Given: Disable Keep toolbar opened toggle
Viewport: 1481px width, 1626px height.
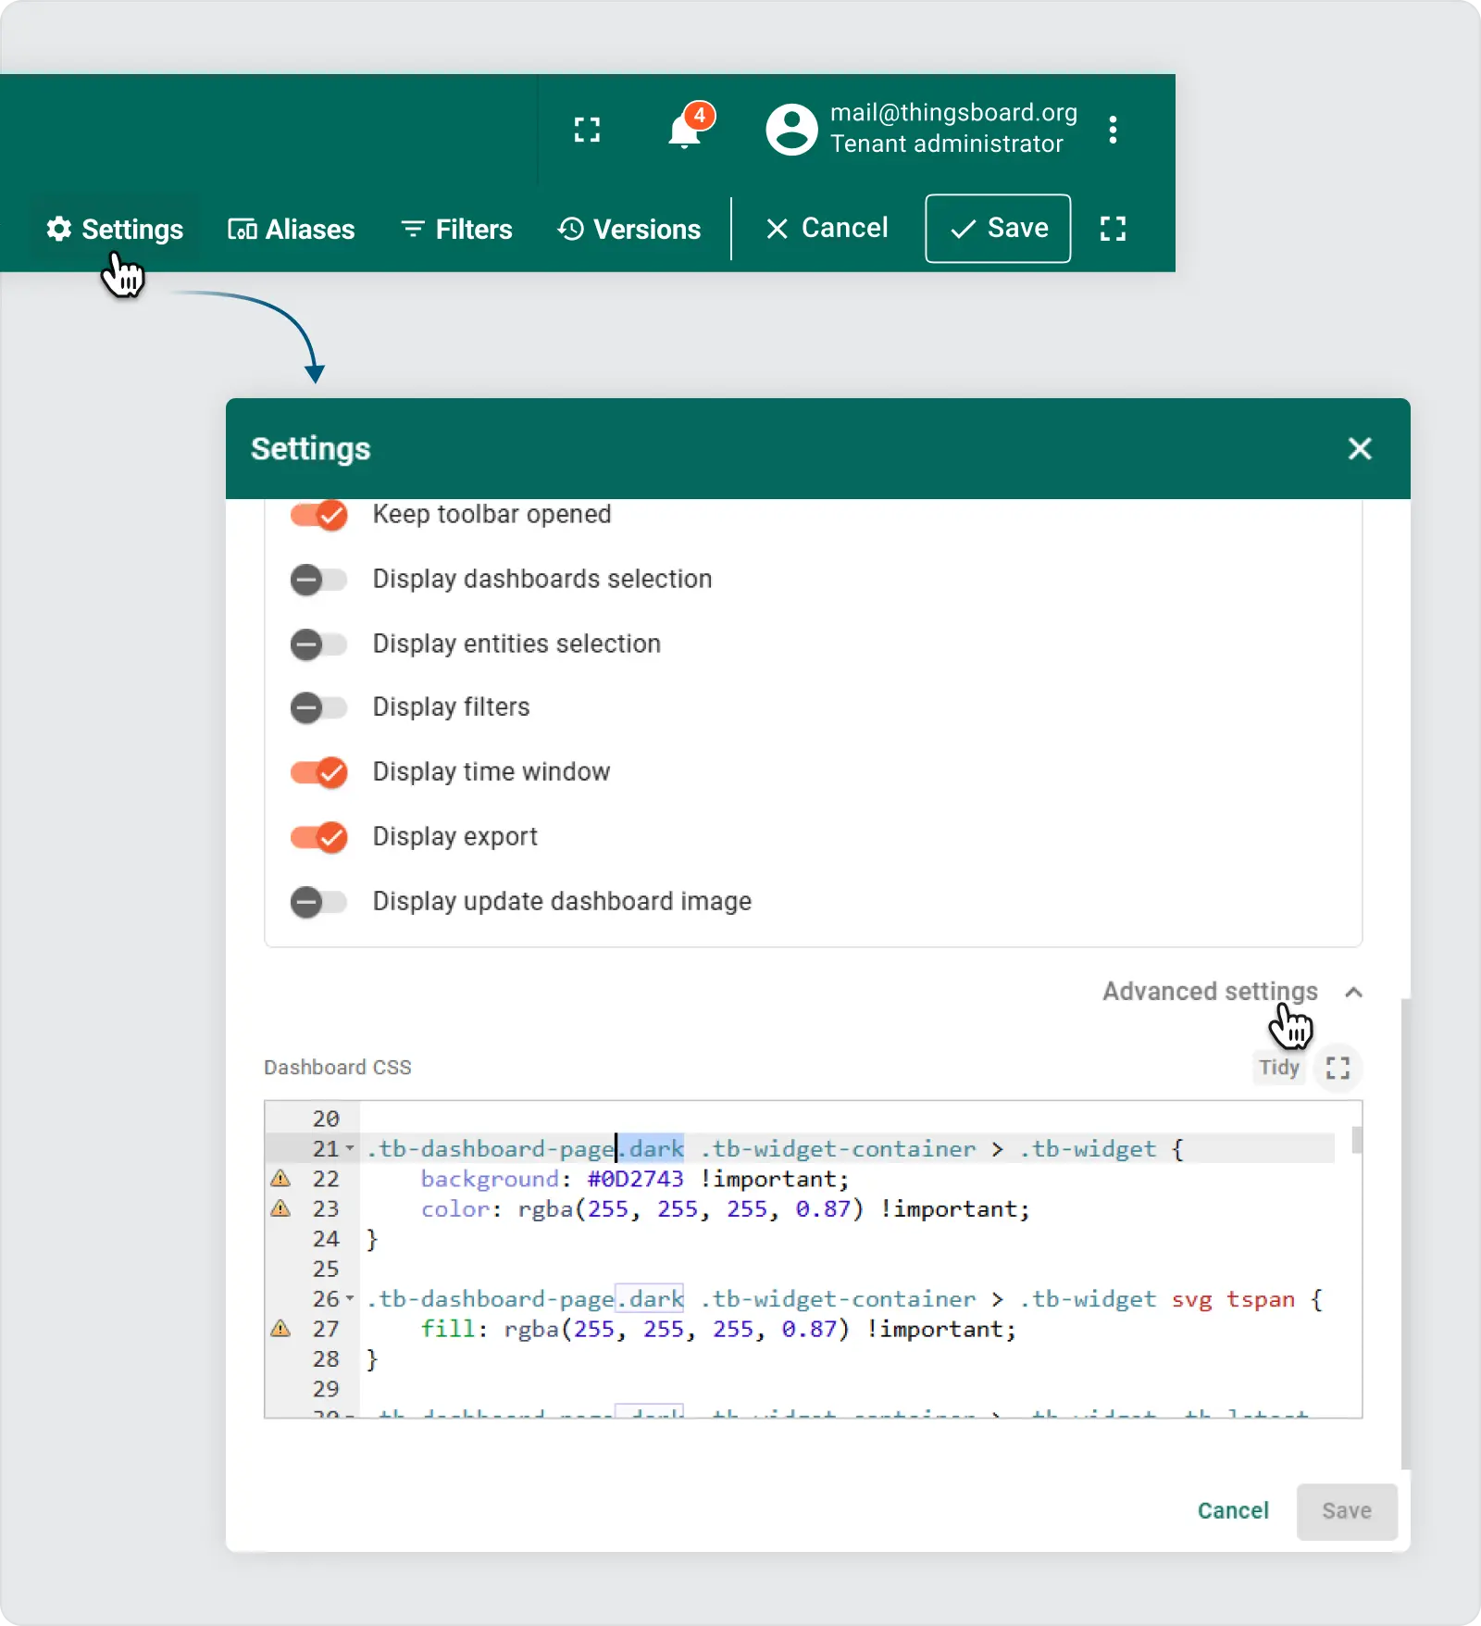Looking at the screenshot, I should (318, 515).
